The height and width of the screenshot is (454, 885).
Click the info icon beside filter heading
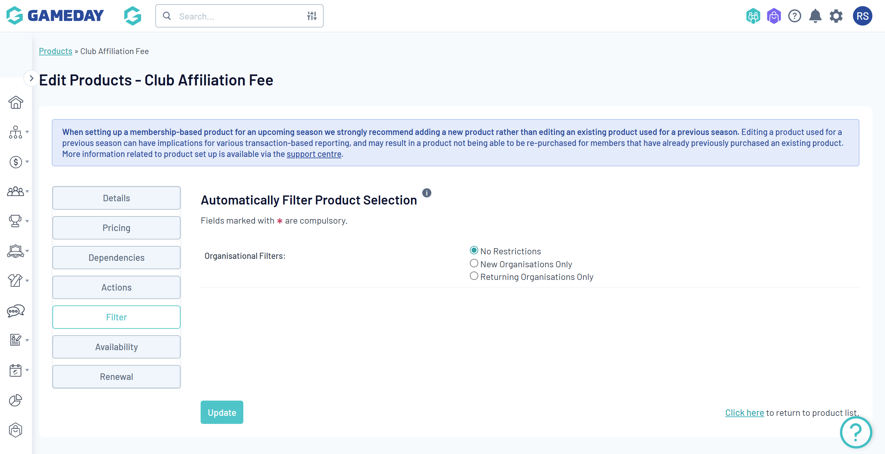click(426, 193)
